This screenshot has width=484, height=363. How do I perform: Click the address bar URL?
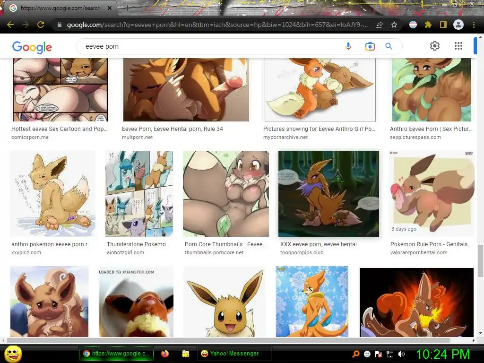(x=217, y=25)
